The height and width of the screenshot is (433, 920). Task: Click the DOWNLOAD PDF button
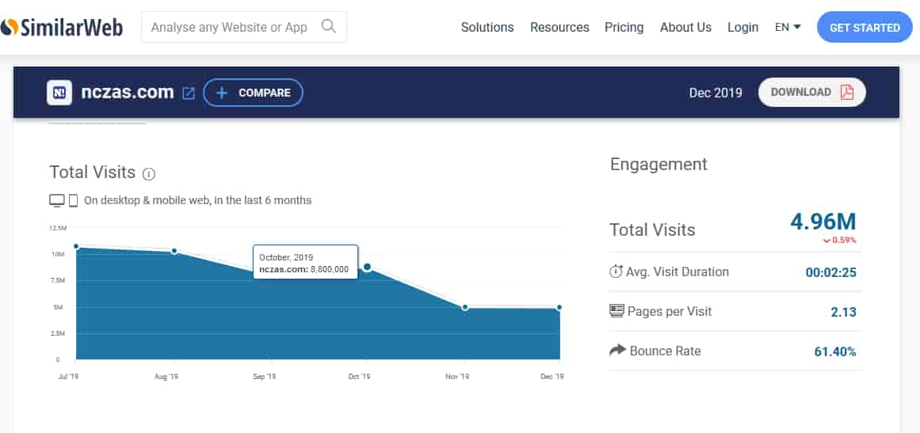click(x=811, y=92)
